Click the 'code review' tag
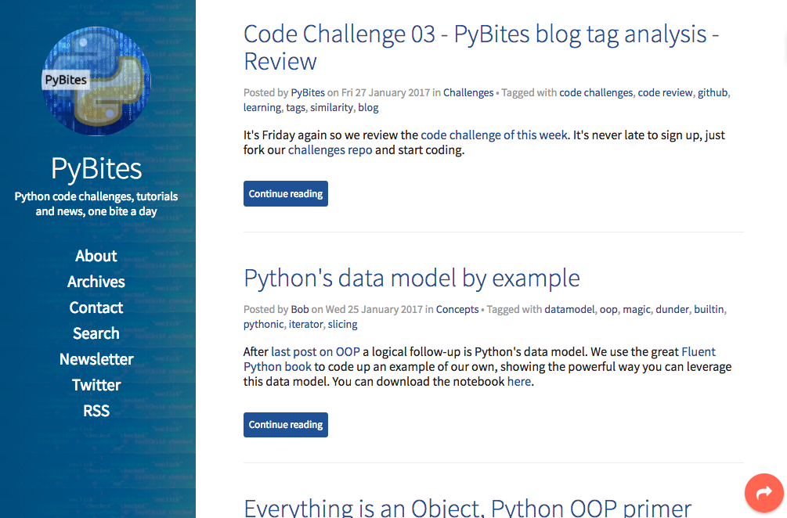Image resolution: width=787 pixels, height=518 pixels. pyautogui.click(x=665, y=92)
